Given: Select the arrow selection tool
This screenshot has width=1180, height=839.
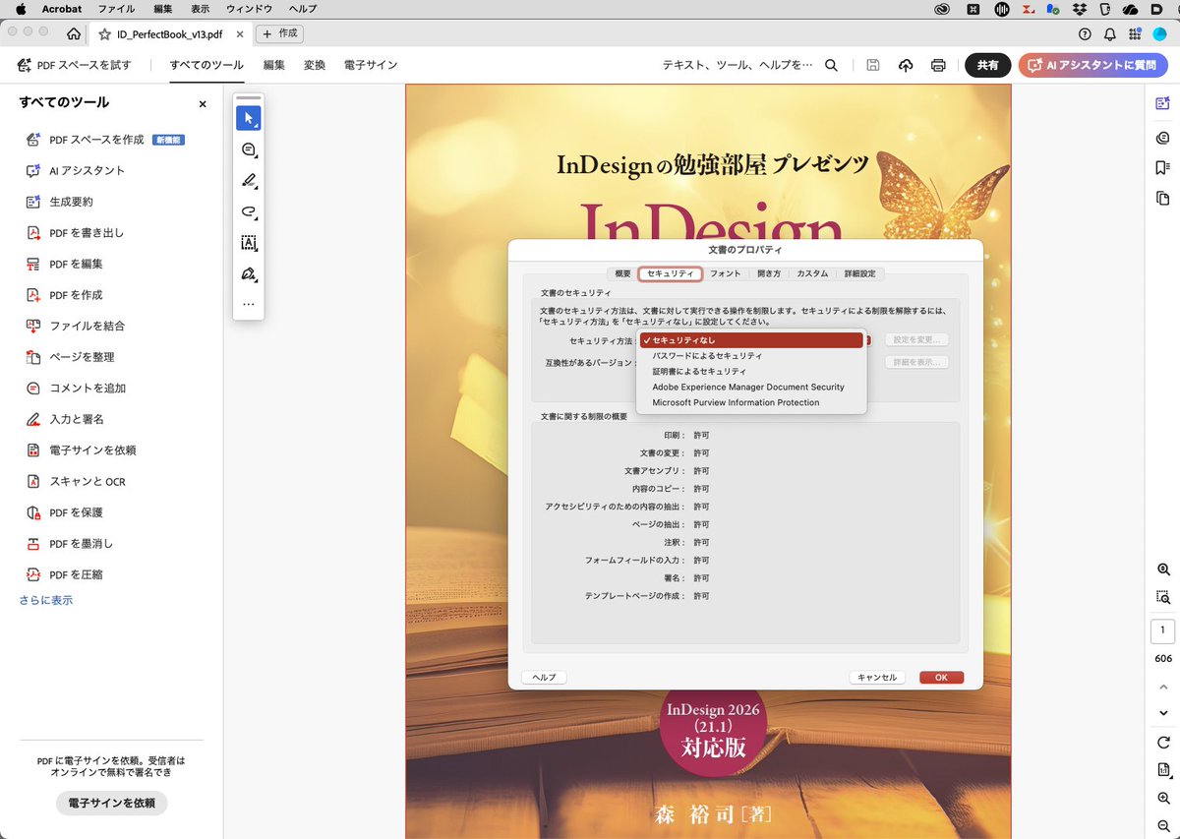Looking at the screenshot, I should click(x=248, y=118).
